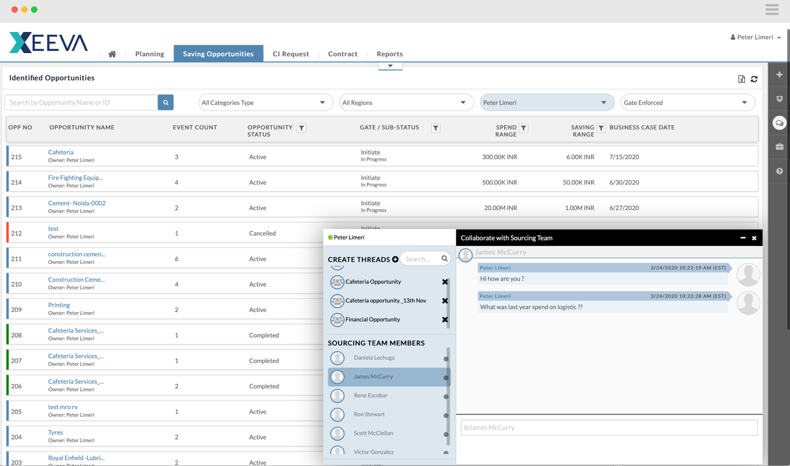790x466 pixels.
Task: Filter by Saving Range column
Action: tap(601, 128)
